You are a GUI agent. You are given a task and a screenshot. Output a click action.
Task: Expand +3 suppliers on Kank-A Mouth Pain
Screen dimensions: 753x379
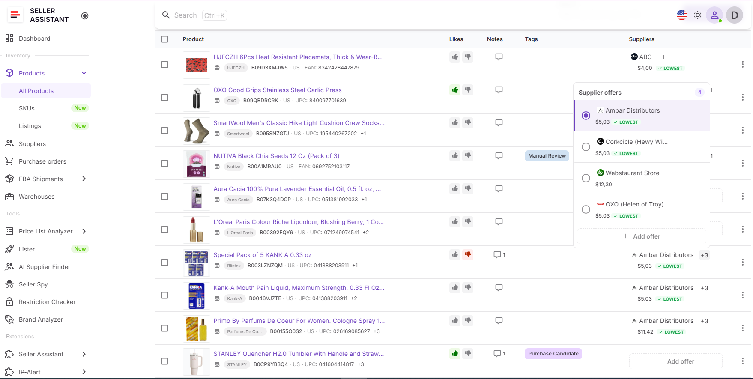click(705, 288)
